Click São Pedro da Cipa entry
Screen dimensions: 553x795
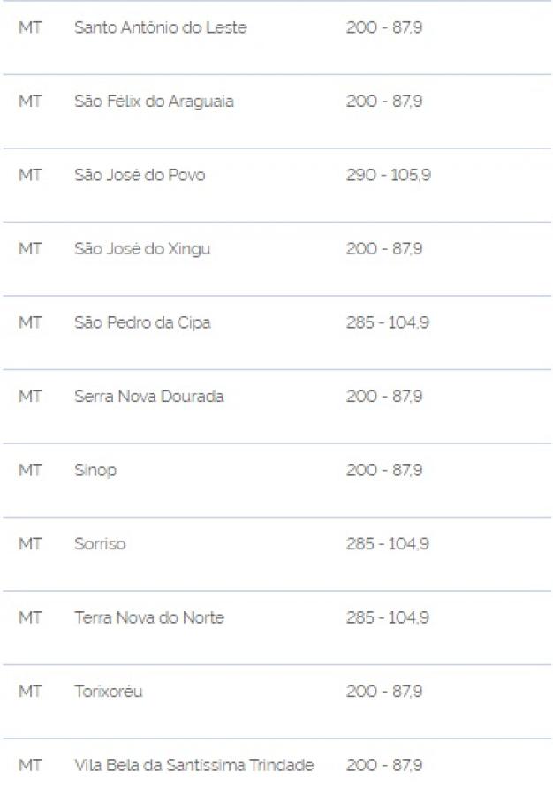tap(142, 323)
